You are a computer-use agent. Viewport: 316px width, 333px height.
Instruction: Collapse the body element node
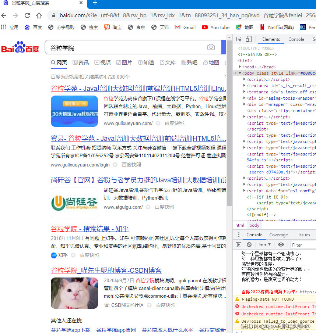pos(240,73)
